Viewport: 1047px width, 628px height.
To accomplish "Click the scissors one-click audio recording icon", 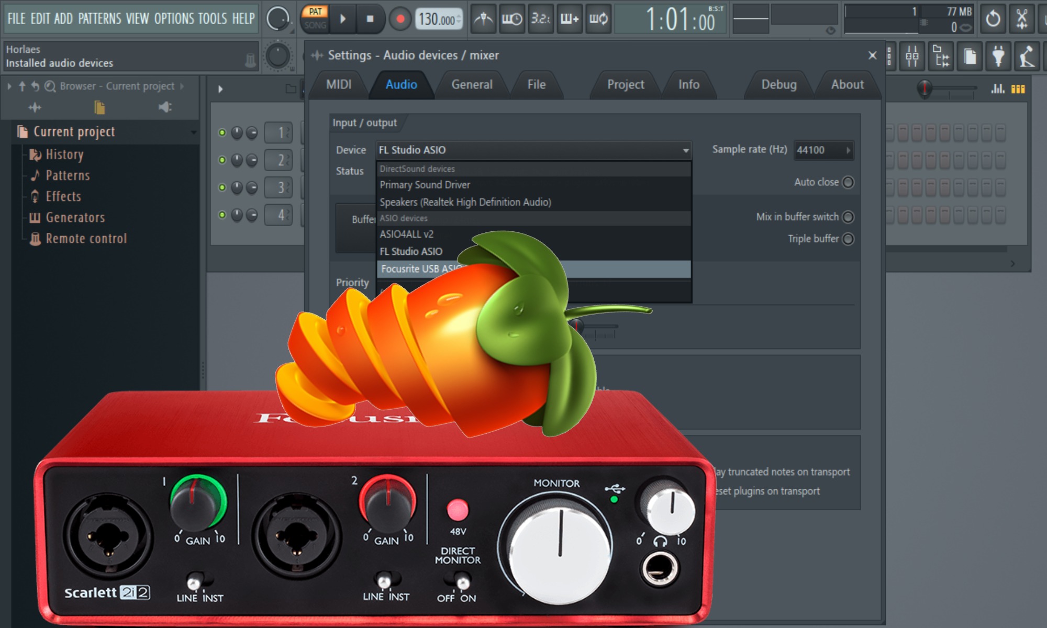I will [1021, 19].
